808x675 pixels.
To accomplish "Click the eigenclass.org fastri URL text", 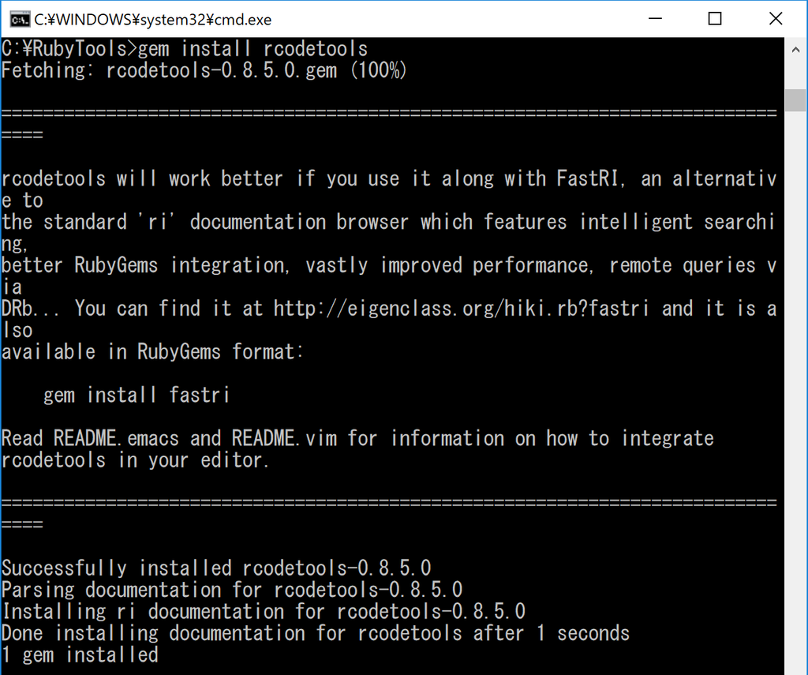I will [461, 309].
